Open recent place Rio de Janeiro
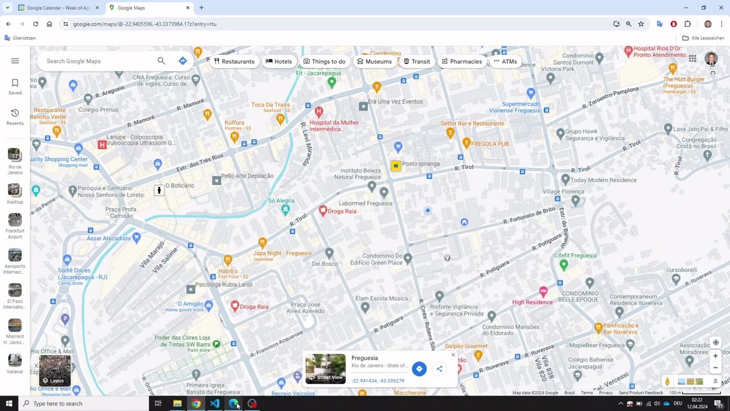 click(x=15, y=162)
